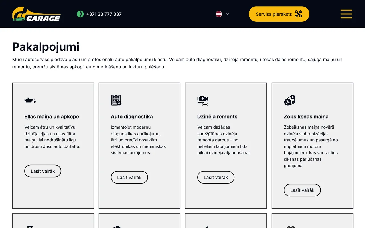Click the timing belt icon
Viewport: 365px width, 228px height.
pyautogui.click(x=289, y=100)
